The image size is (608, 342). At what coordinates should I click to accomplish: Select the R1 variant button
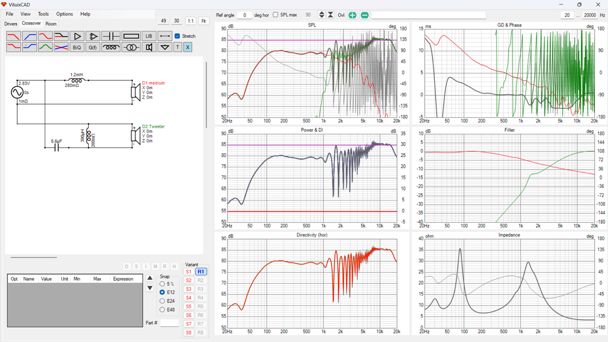click(x=201, y=272)
